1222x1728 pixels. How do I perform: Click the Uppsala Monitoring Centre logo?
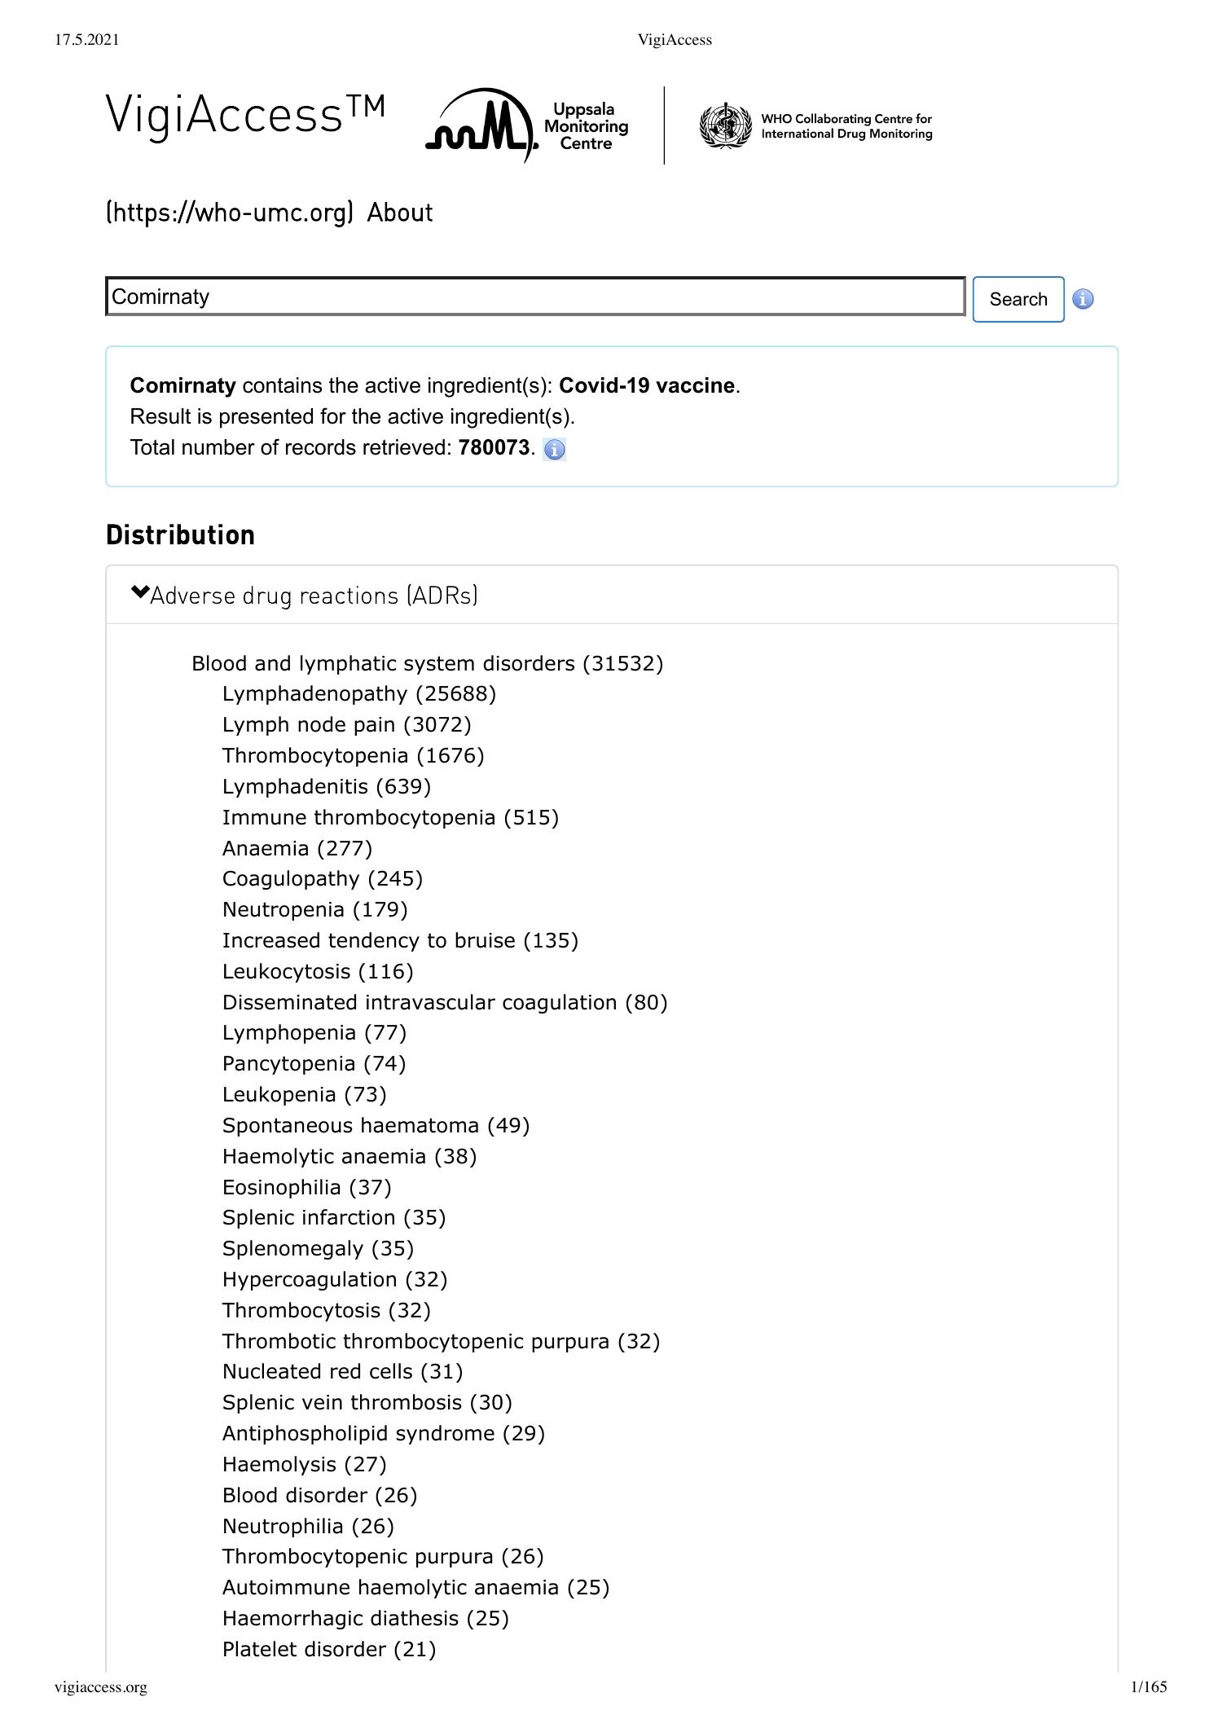[525, 126]
